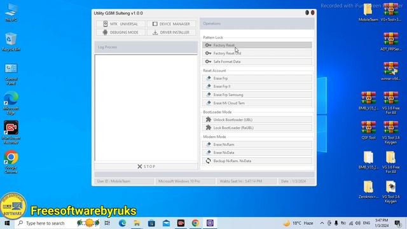Select Google Chrome desktop shortcut
The image size is (407, 229).
pyautogui.click(x=11, y=162)
